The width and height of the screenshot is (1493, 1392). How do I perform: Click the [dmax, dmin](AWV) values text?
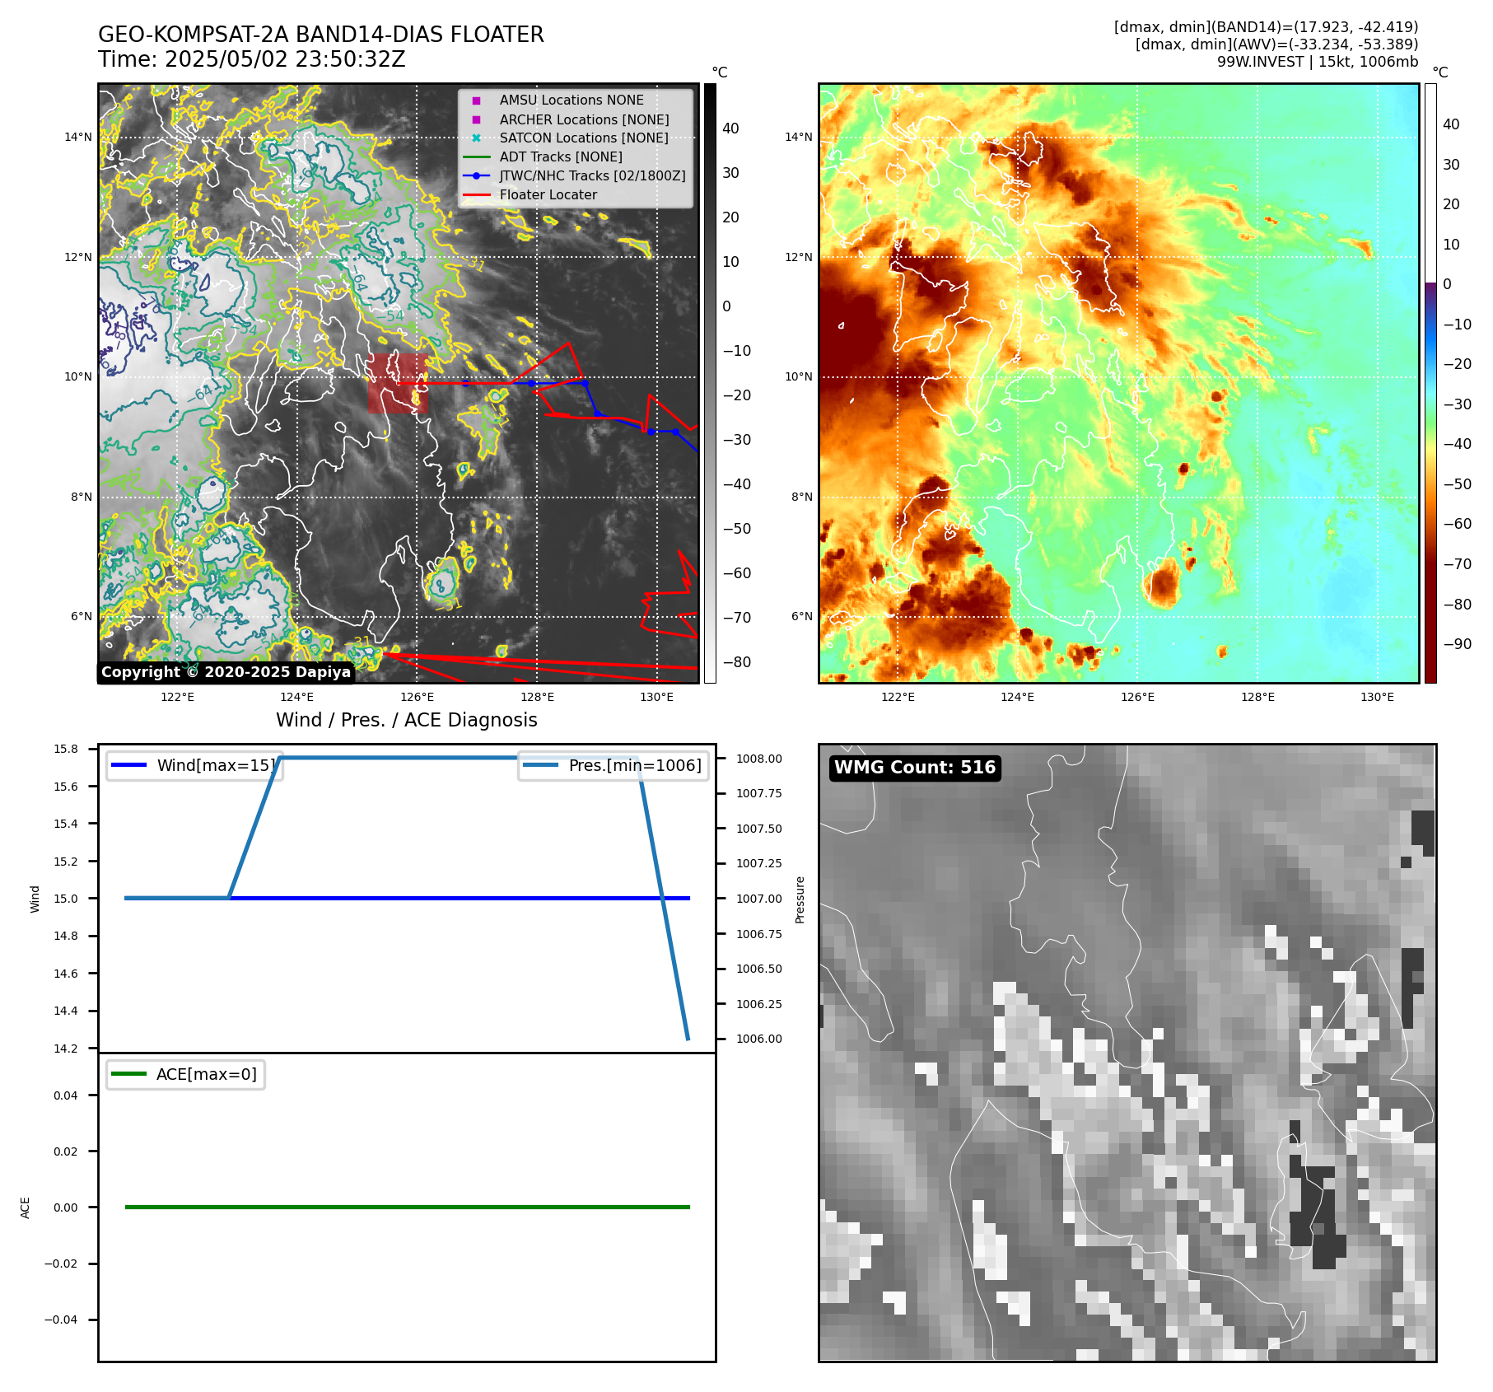[x=1276, y=44]
